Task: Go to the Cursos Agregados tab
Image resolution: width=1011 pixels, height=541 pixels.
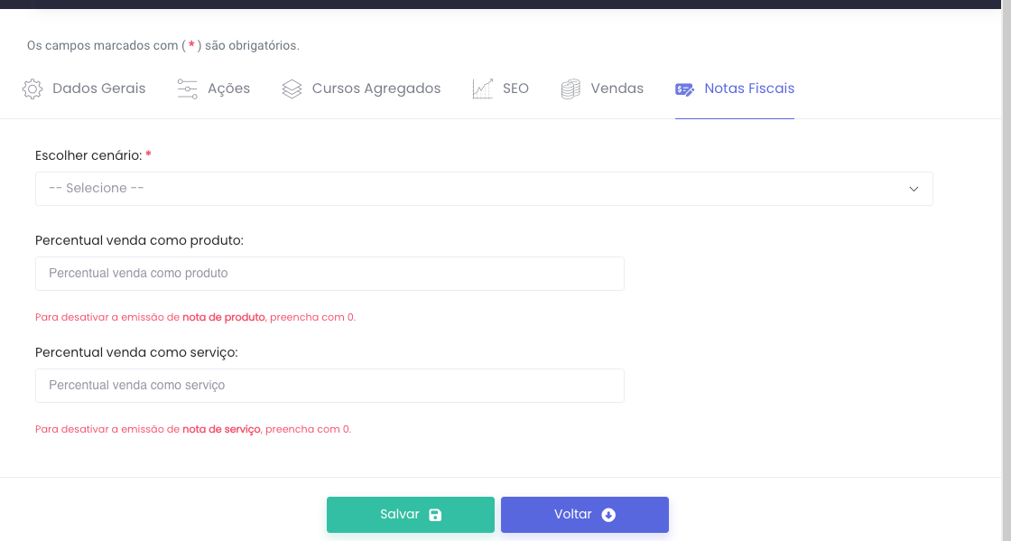Action: [376, 89]
